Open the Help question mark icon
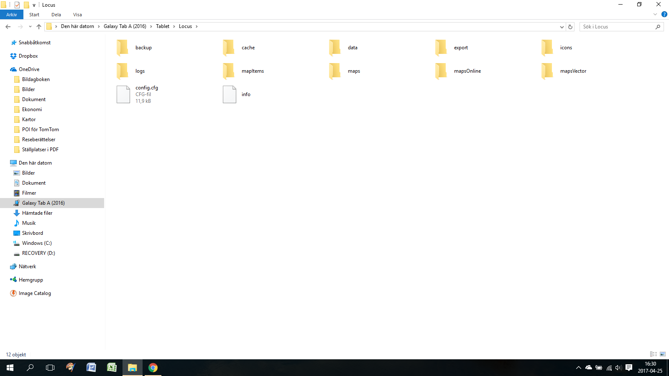669x376 pixels. tap(664, 14)
